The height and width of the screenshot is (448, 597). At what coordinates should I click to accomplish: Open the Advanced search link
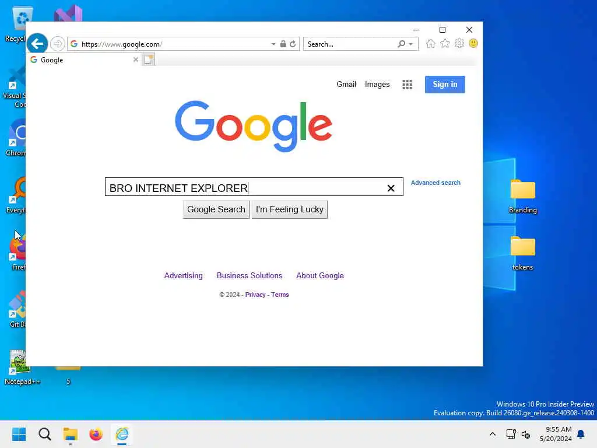[436, 183]
